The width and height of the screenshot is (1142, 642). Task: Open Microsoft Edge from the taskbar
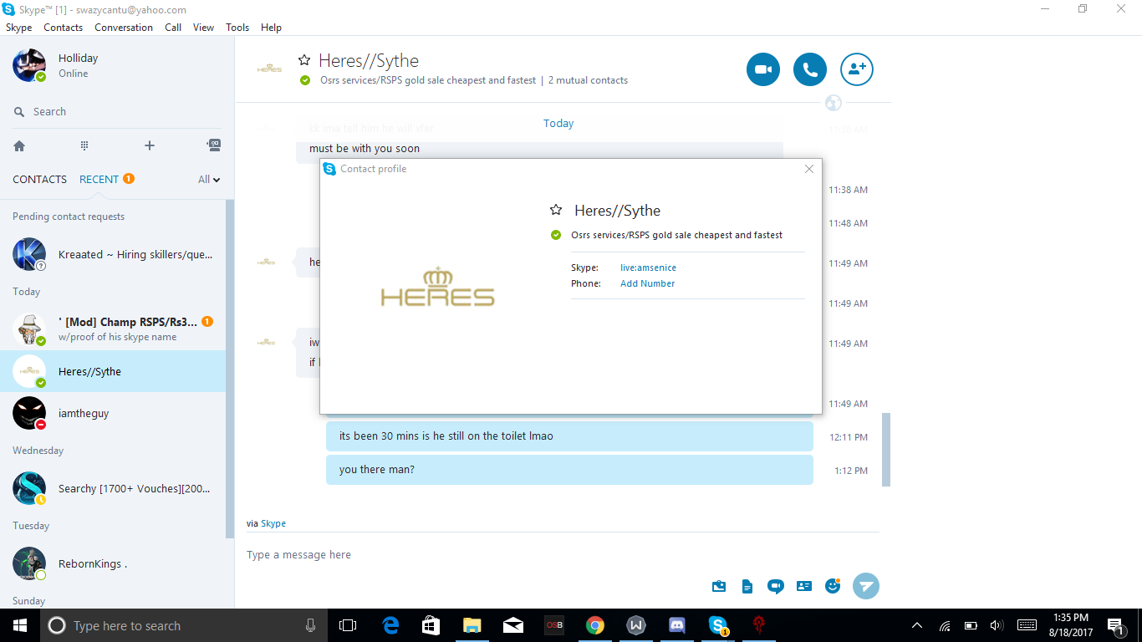(x=390, y=625)
